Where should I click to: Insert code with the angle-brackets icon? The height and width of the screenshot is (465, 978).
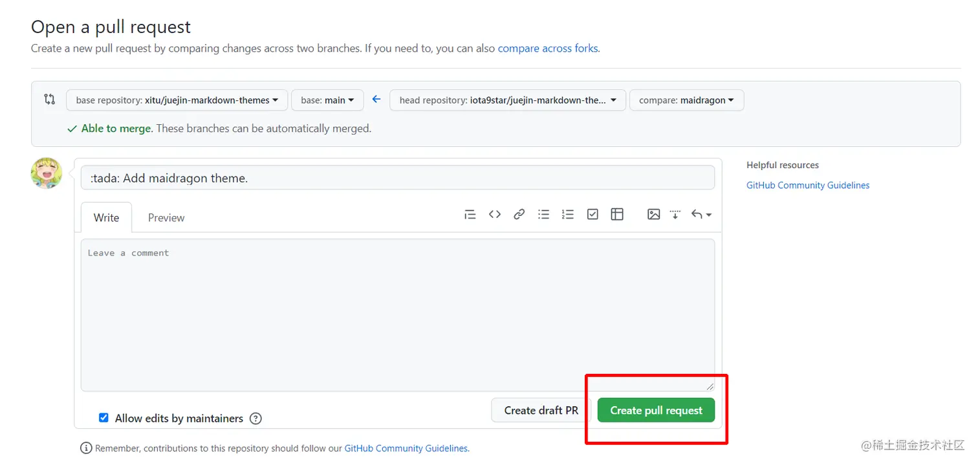(495, 215)
